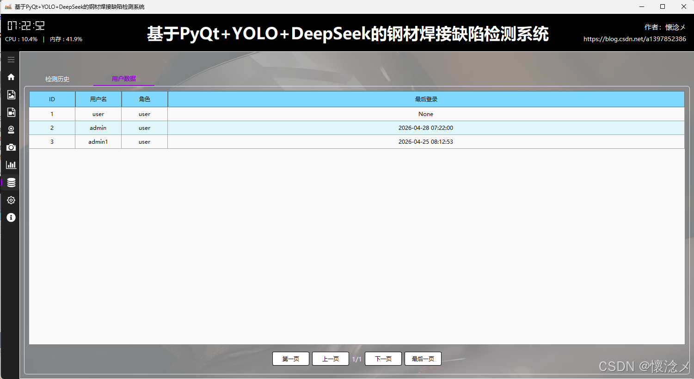The width and height of the screenshot is (694, 379).
Task: Select the ID cell '1'
Action: point(52,114)
